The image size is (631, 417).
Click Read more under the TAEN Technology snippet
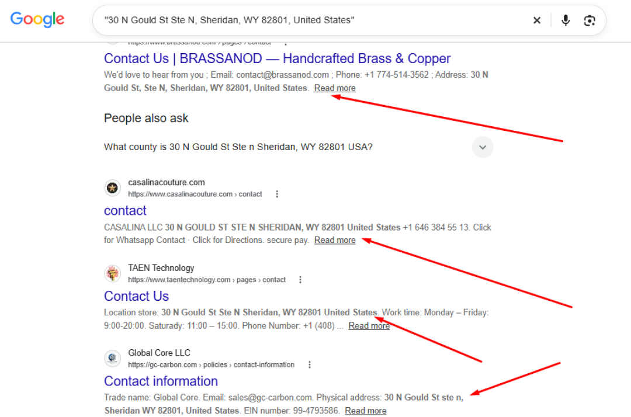click(x=369, y=326)
